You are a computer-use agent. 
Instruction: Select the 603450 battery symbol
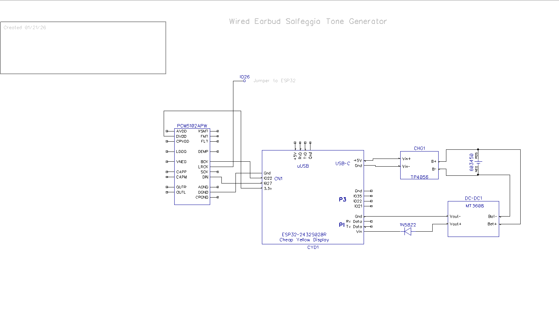click(x=478, y=162)
